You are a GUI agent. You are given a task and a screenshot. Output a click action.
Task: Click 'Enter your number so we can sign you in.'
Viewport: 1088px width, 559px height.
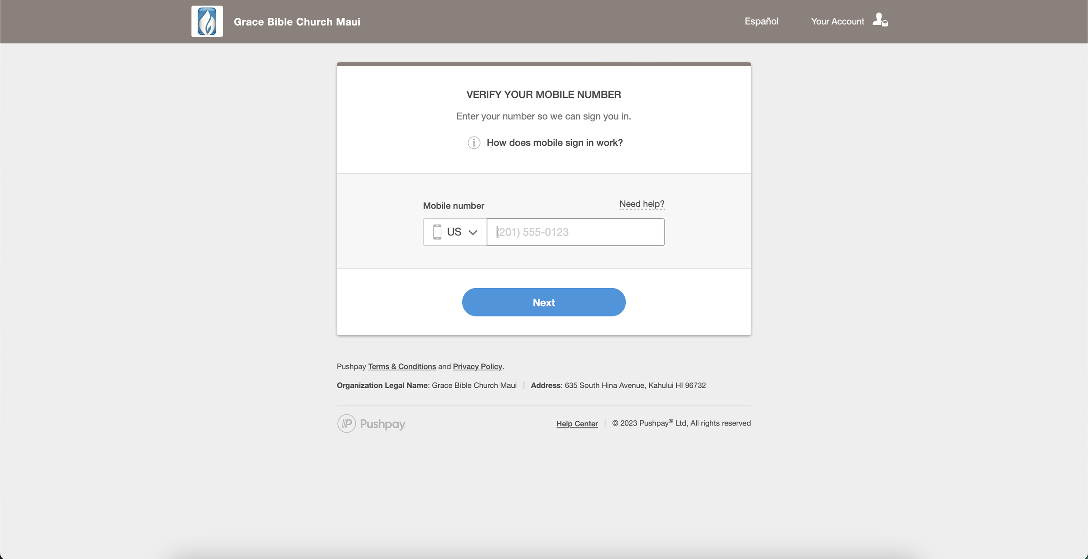click(x=544, y=116)
